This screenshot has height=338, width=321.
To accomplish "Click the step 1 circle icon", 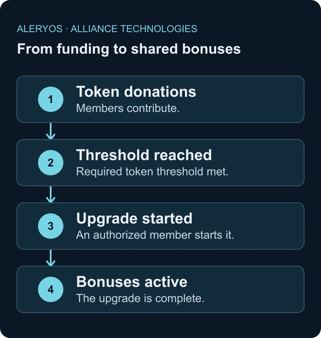I will point(51,99).
